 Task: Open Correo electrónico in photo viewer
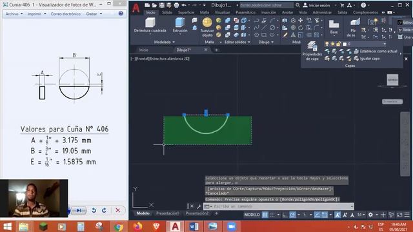(x=66, y=14)
